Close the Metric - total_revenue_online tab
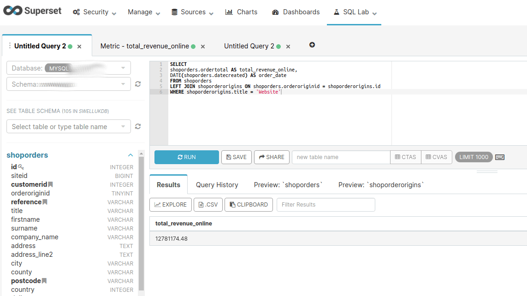The width and height of the screenshot is (527, 296). point(203,47)
